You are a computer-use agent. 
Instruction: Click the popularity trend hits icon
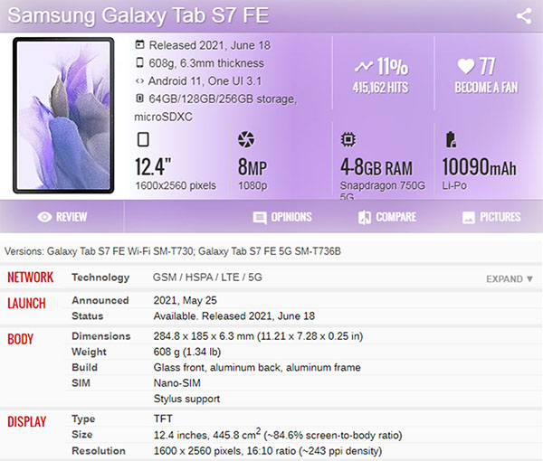tap(364, 66)
